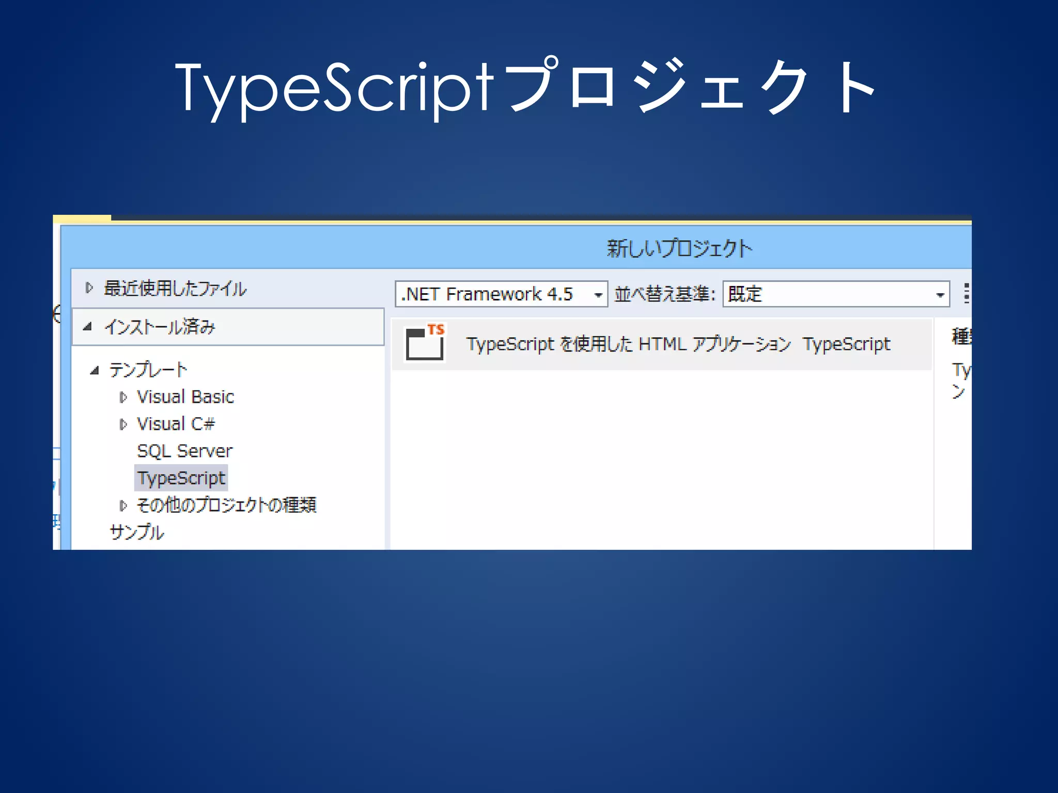Select その他のプロジェクトの種類 tree item
Image resolution: width=1058 pixels, height=793 pixels.
tap(226, 505)
